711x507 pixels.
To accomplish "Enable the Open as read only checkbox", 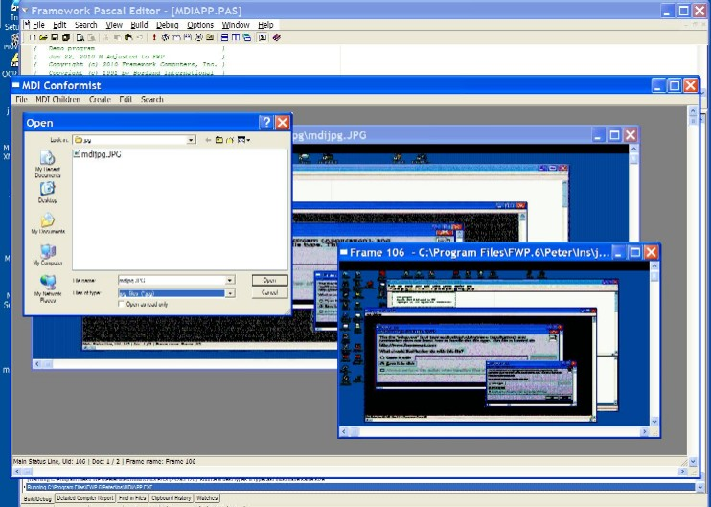I will 123,304.
